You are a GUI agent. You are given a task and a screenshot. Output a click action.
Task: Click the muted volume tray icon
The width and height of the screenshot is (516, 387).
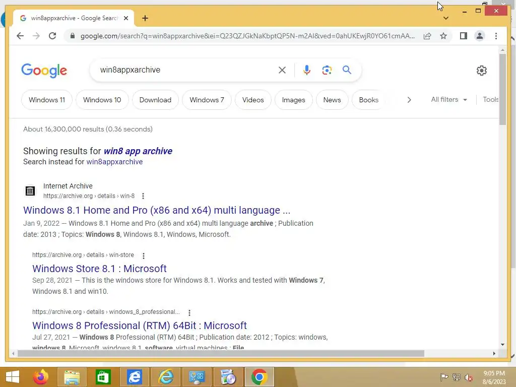(468, 377)
